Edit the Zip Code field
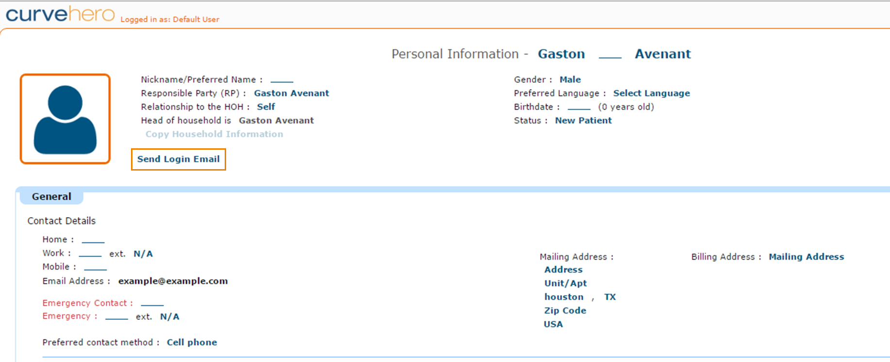 click(x=565, y=310)
